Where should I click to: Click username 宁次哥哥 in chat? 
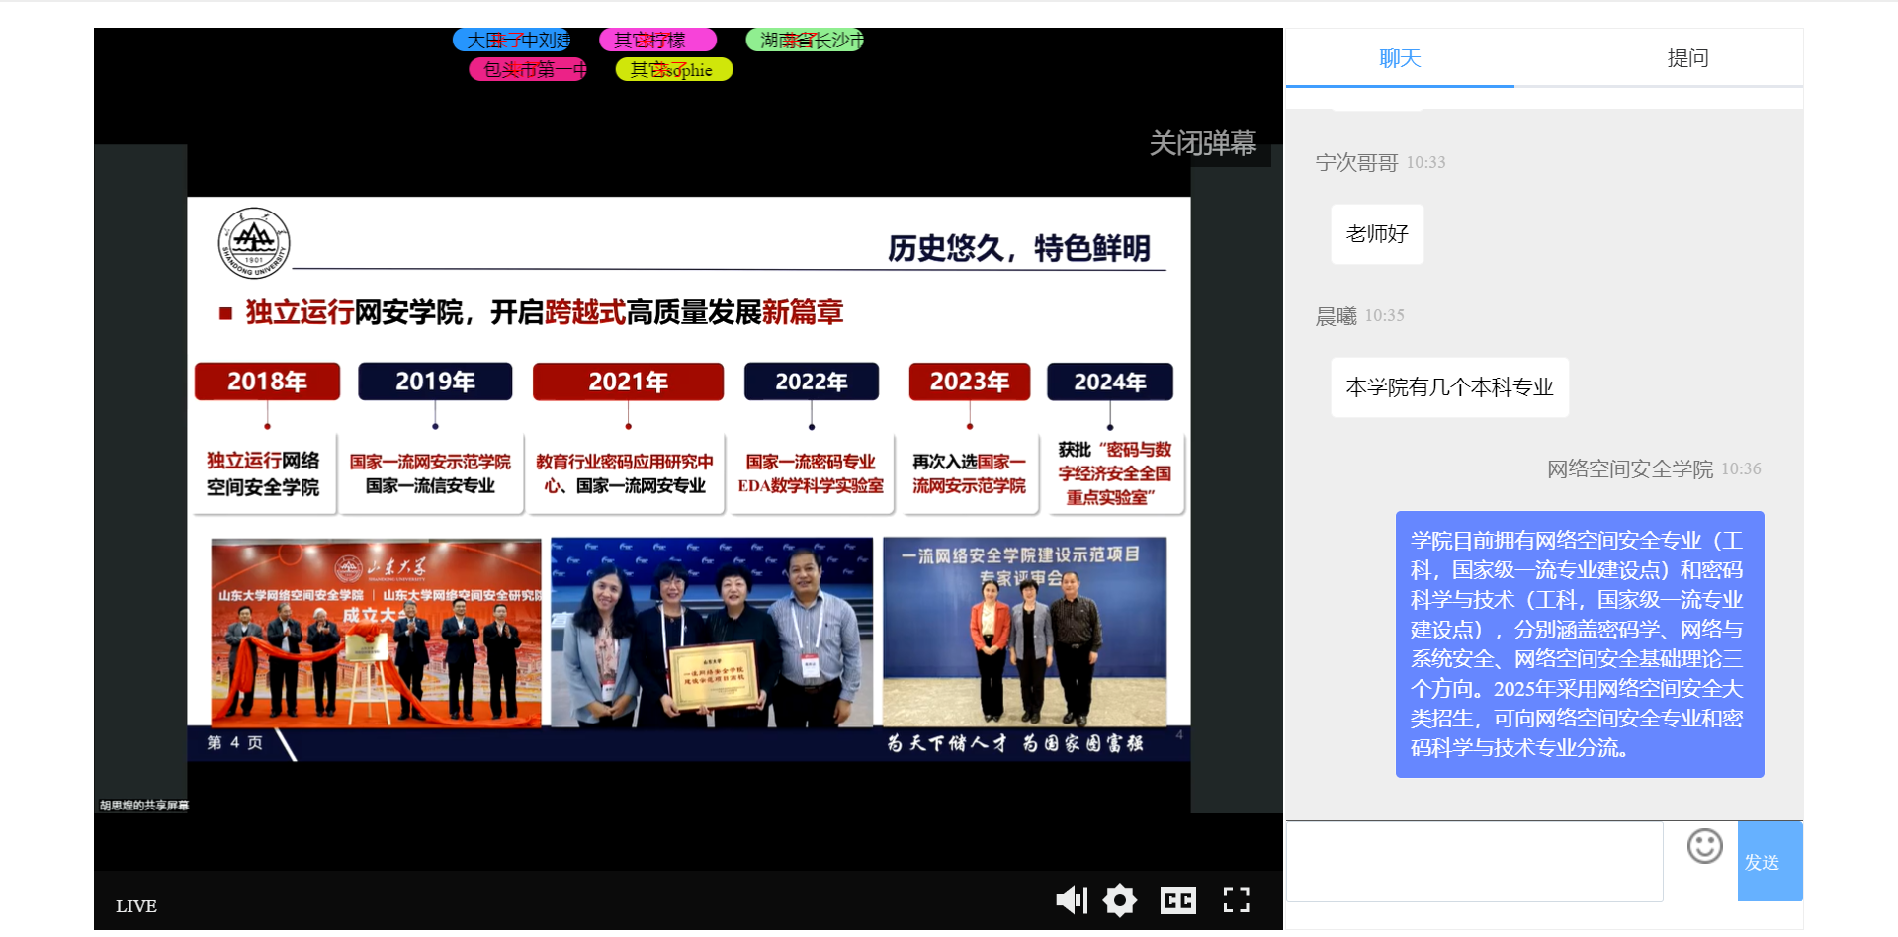click(1356, 163)
